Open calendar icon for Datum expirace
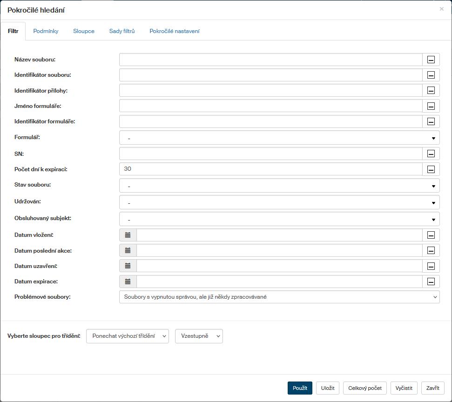452x402 pixels. [128, 281]
